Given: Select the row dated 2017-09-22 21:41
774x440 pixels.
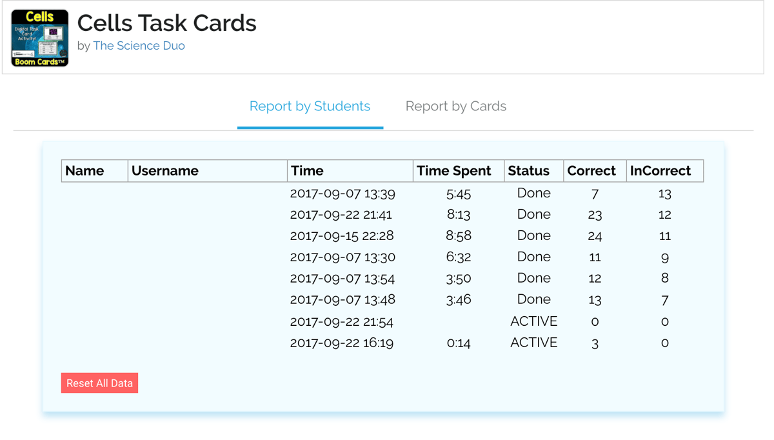Looking at the screenshot, I should click(341, 215).
